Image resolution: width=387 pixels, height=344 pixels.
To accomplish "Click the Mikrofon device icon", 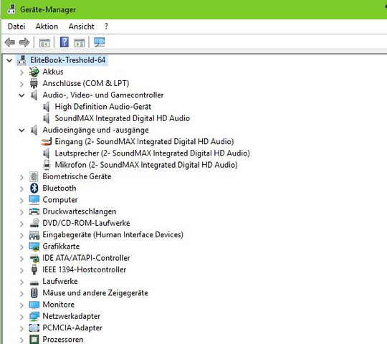I will click(x=47, y=165).
